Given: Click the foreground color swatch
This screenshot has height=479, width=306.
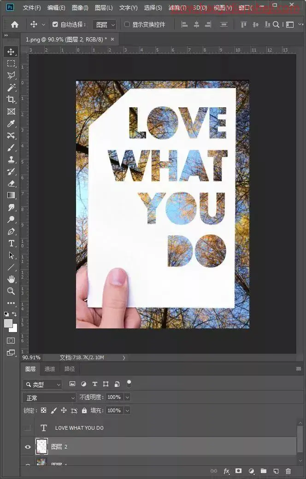Looking at the screenshot, I should pyautogui.click(x=8, y=323).
